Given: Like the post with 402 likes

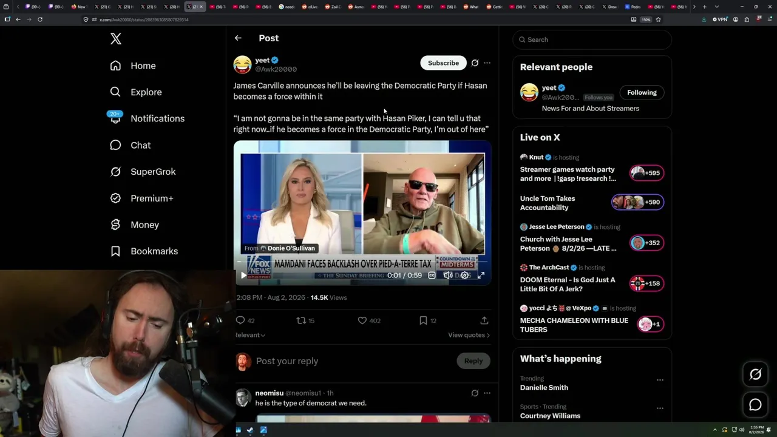Looking at the screenshot, I should [362, 320].
